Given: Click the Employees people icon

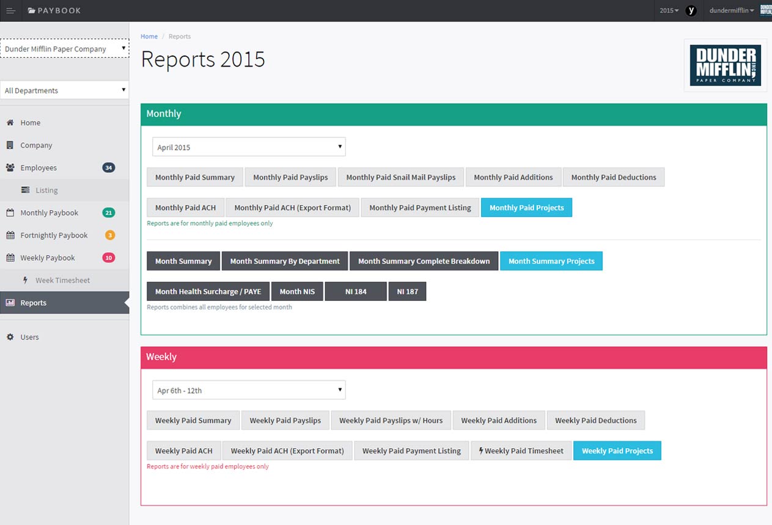Looking at the screenshot, I should [x=10, y=168].
